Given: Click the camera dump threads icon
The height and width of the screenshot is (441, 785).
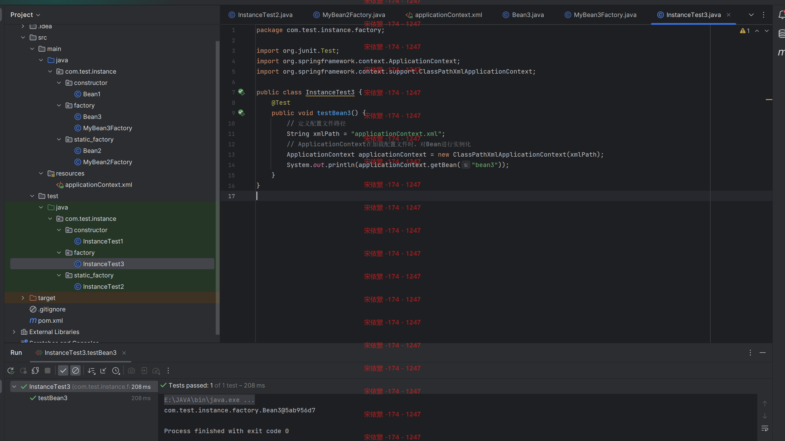Looking at the screenshot, I should [x=131, y=371].
